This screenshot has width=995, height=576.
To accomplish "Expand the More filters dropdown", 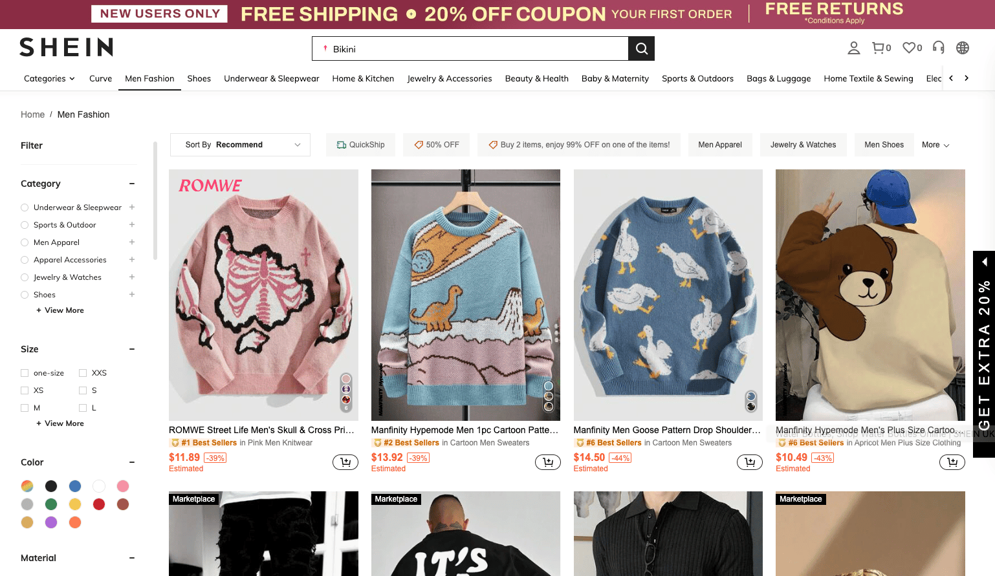I will pyautogui.click(x=935, y=145).
